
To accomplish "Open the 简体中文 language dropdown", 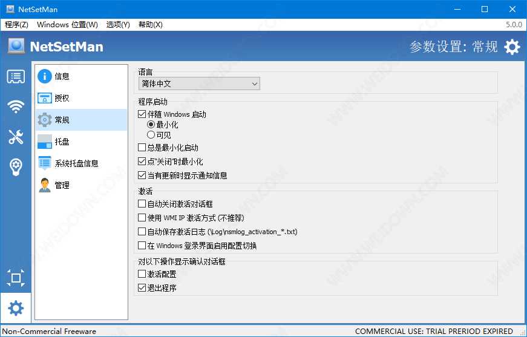I will (199, 83).
